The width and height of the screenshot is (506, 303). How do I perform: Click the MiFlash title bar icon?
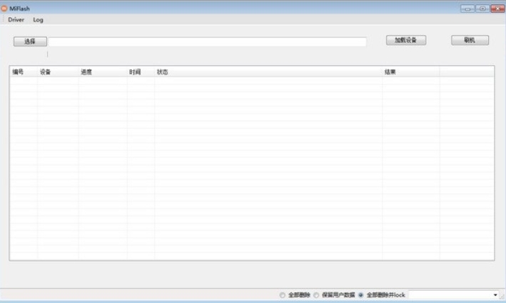click(x=4, y=9)
